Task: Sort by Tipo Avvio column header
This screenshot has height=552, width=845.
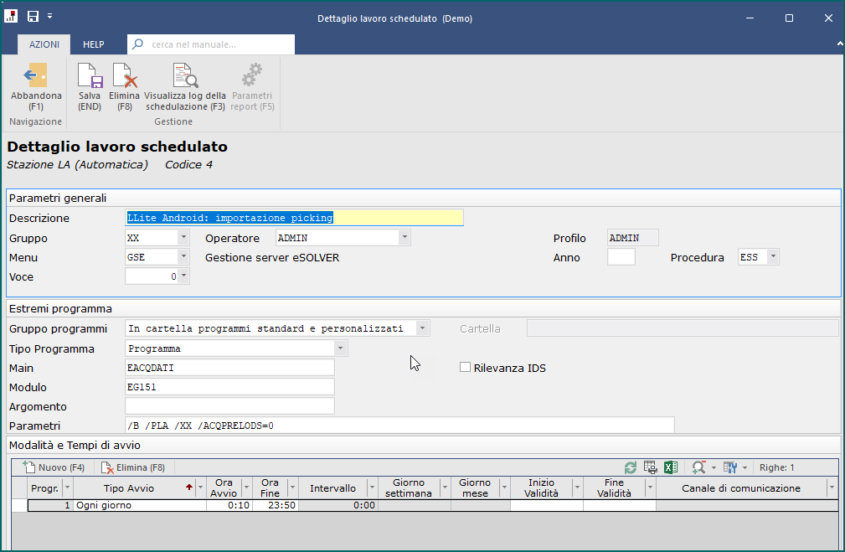Action: pos(129,488)
